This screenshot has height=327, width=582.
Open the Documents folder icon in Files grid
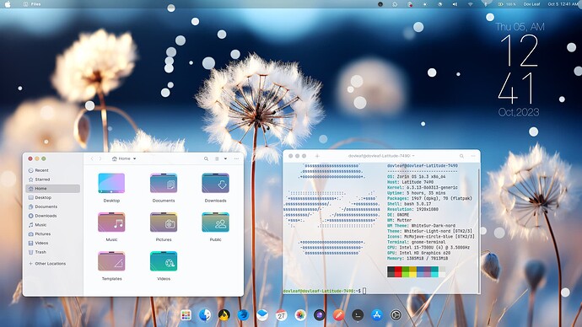[x=164, y=183]
